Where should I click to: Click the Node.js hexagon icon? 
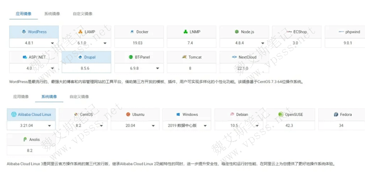(x=237, y=32)
